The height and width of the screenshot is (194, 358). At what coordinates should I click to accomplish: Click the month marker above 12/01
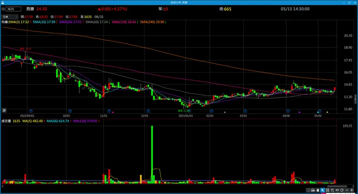[x=149, y=111]
